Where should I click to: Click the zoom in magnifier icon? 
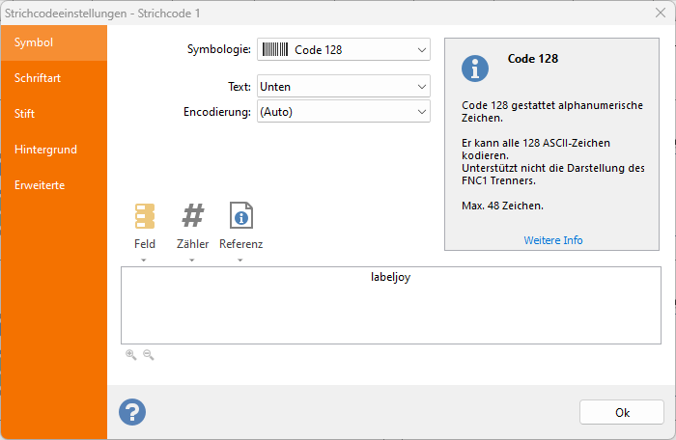130,355
